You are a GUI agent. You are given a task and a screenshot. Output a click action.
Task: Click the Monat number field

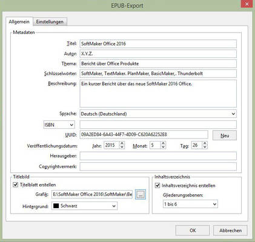point(155,145)
